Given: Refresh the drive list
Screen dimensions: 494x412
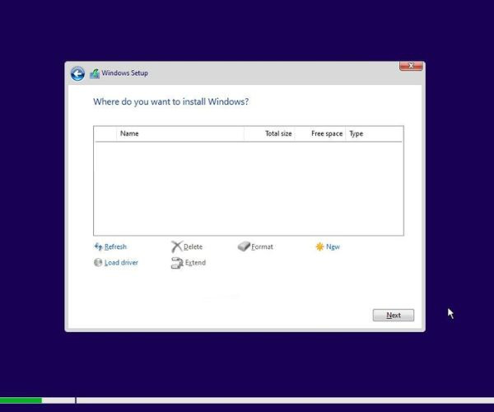Looking at the screenshot, I should (115, 246).
